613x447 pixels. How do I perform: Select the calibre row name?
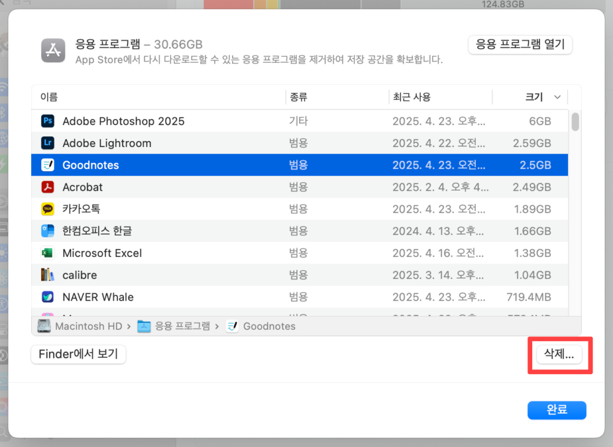(x=80, y=275)
